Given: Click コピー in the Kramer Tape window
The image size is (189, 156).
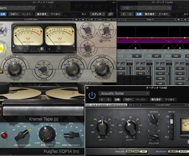Looking at the screenshot, I should tap(14, 14).
